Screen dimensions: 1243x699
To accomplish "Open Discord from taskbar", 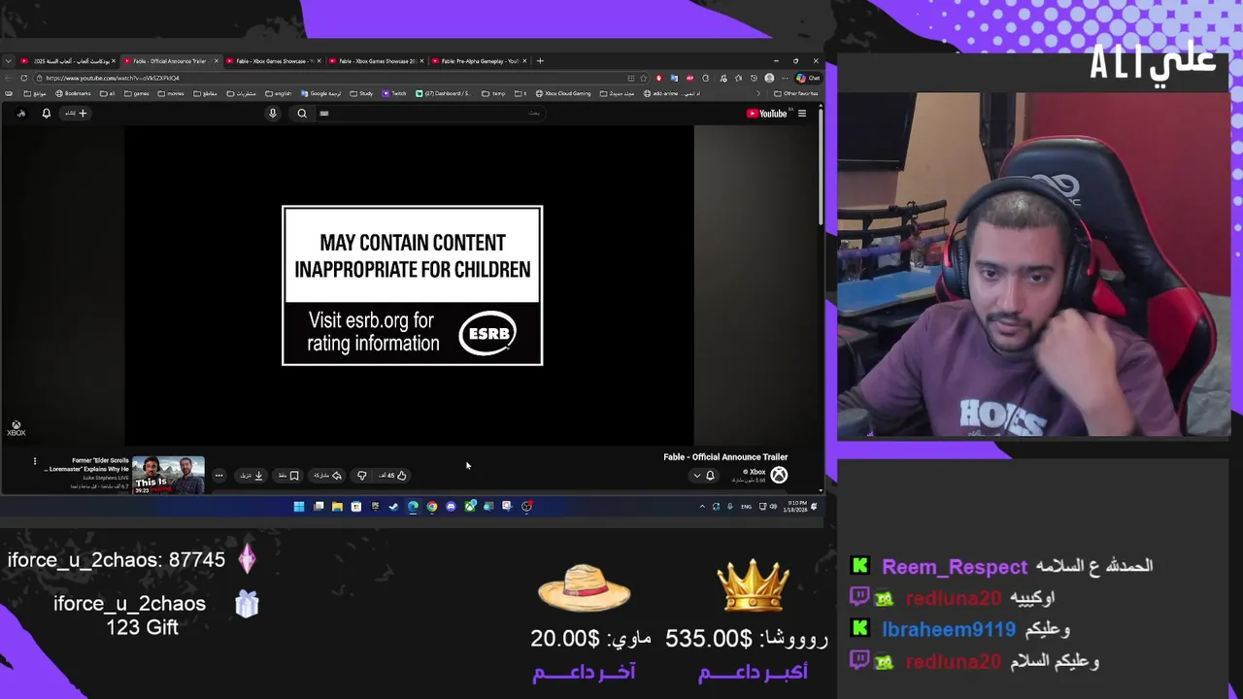I will tap(451, 506).
